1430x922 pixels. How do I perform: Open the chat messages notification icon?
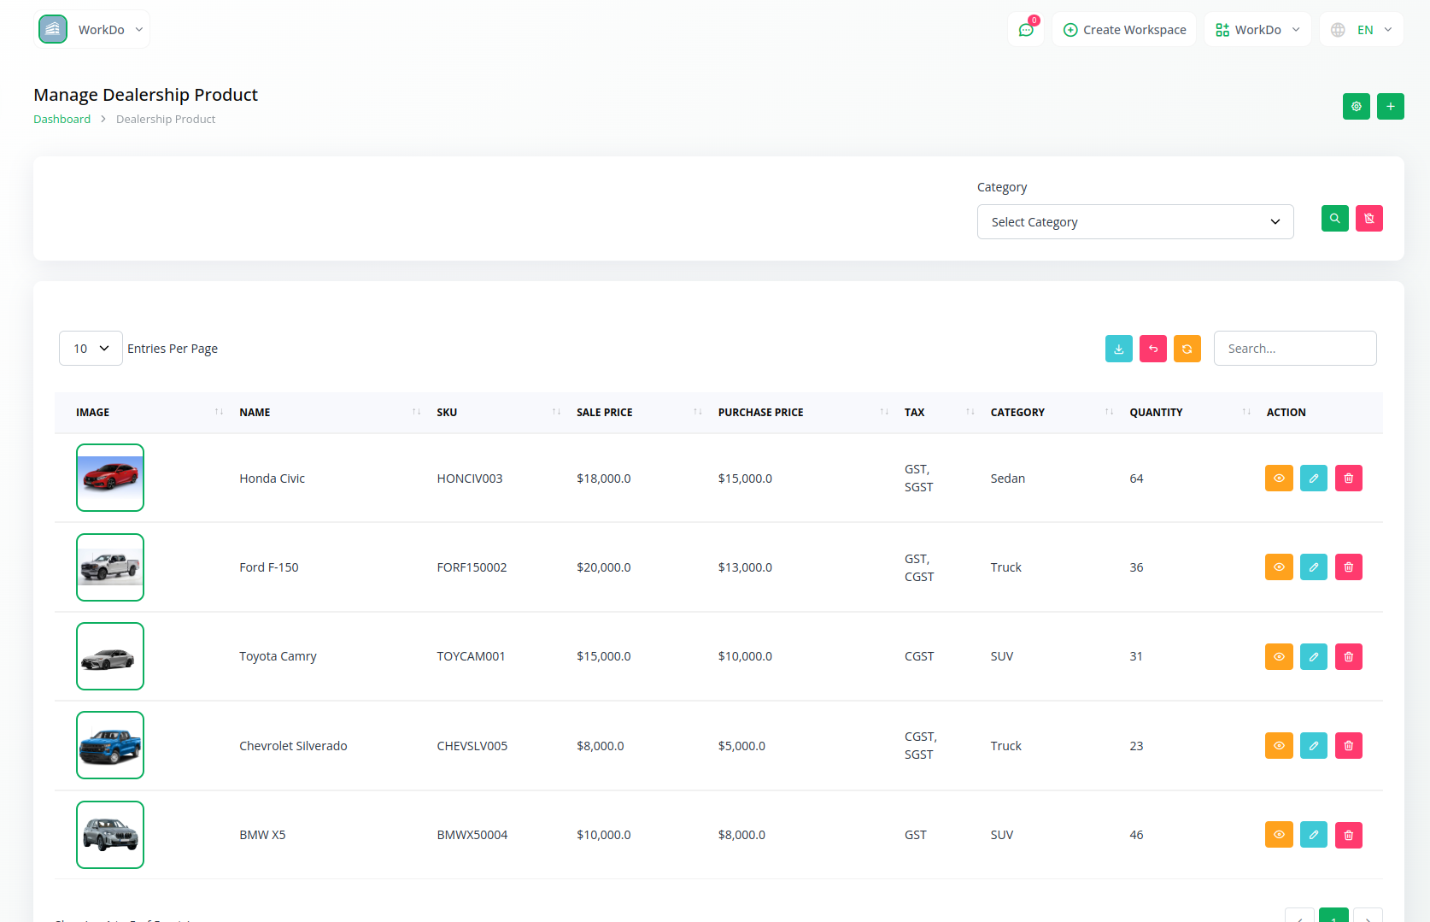click(1026, 30)
